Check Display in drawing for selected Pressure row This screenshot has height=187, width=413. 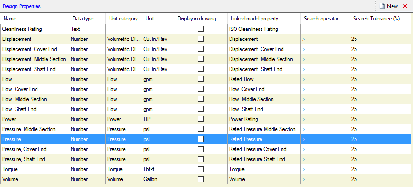(x=200, y=139)
